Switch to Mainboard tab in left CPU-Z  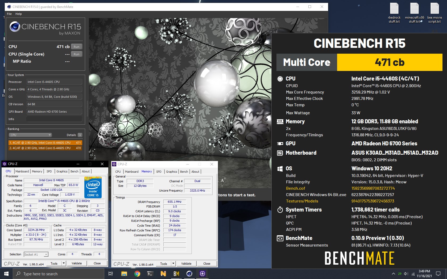[x=22, y=171]
